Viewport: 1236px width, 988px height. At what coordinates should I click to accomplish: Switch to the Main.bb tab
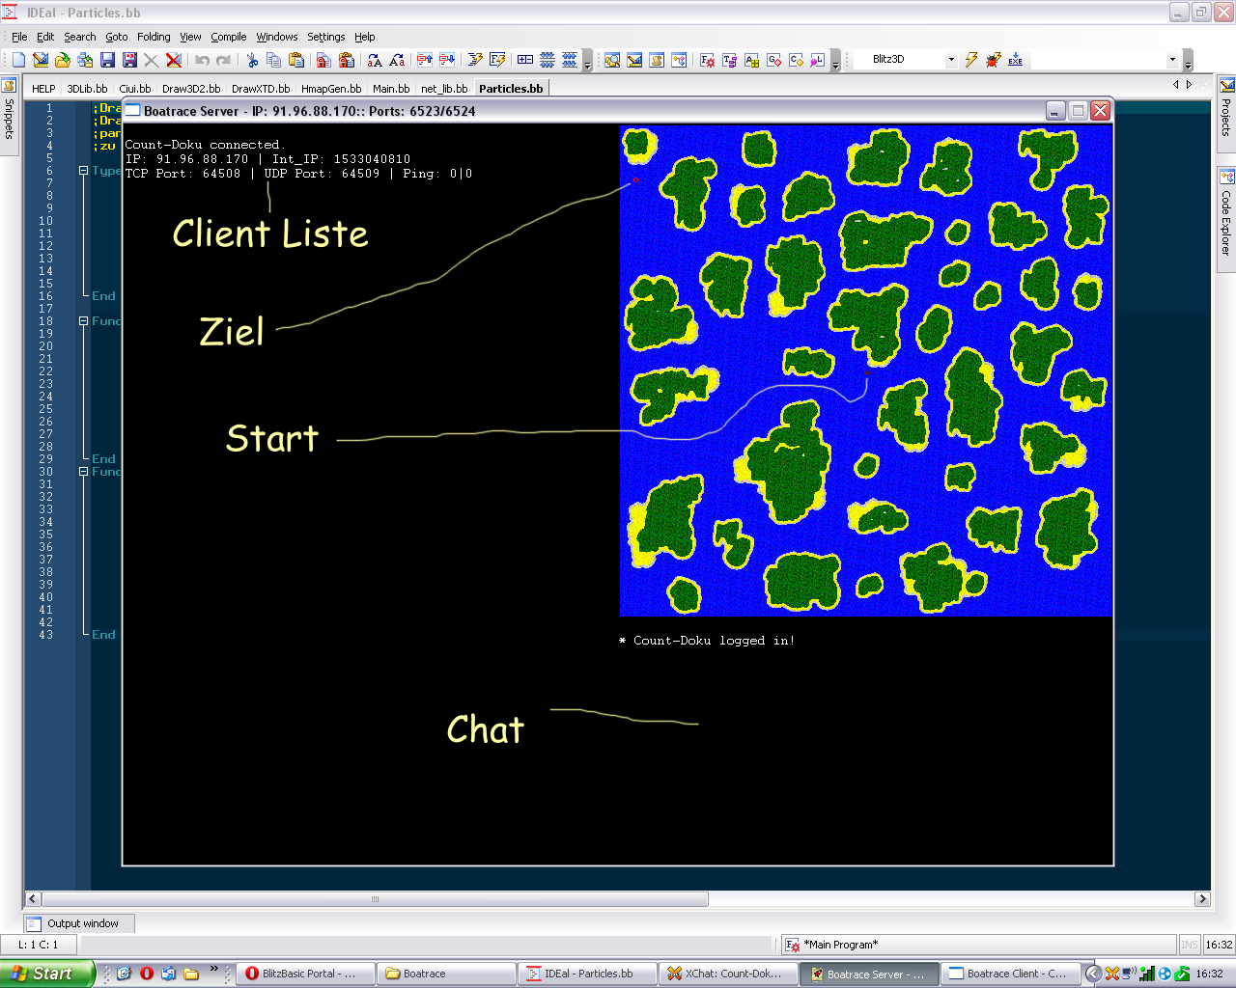pos(390,89)
